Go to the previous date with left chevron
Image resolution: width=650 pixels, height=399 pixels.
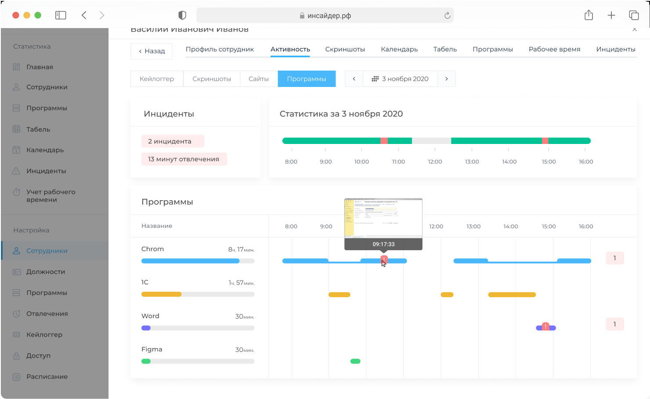pyautogui.click(x=354, y=79)
